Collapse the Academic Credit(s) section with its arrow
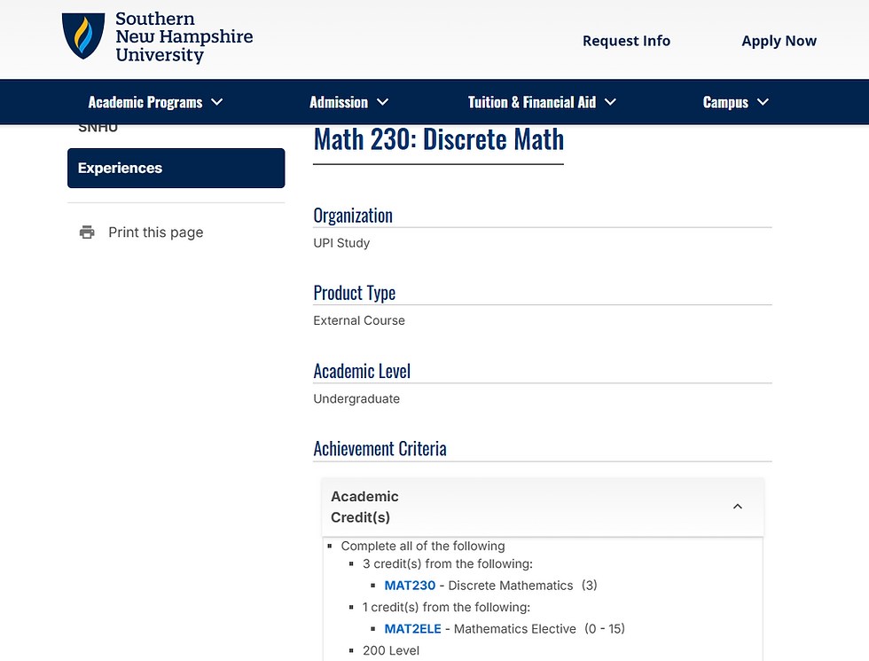Image resolution: width=869 pixels, height=661 pixels. 738,506
